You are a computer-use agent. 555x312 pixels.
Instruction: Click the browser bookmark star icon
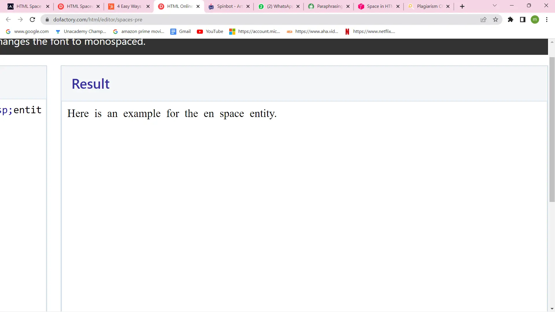[x=495, y=19]
